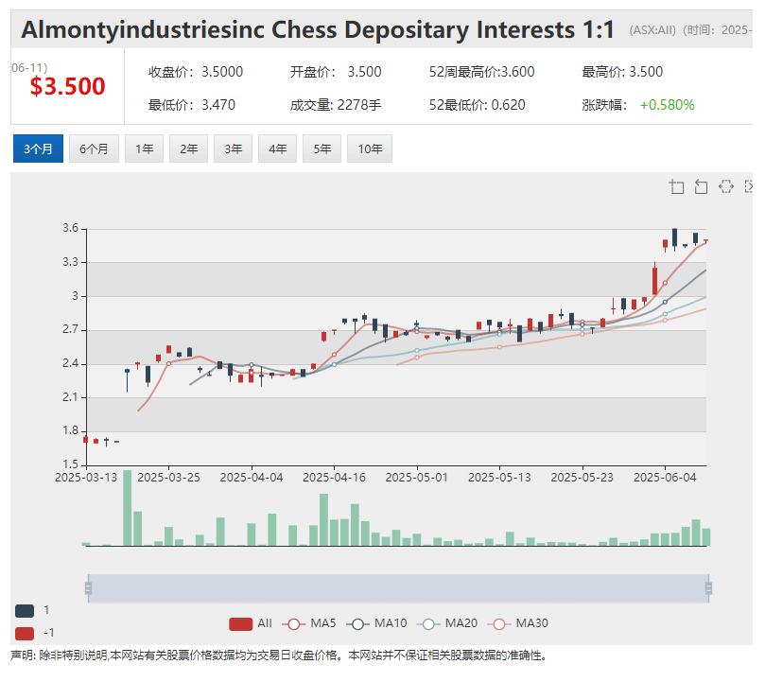Click the green +0.580% change value

[x=667, y=105]
